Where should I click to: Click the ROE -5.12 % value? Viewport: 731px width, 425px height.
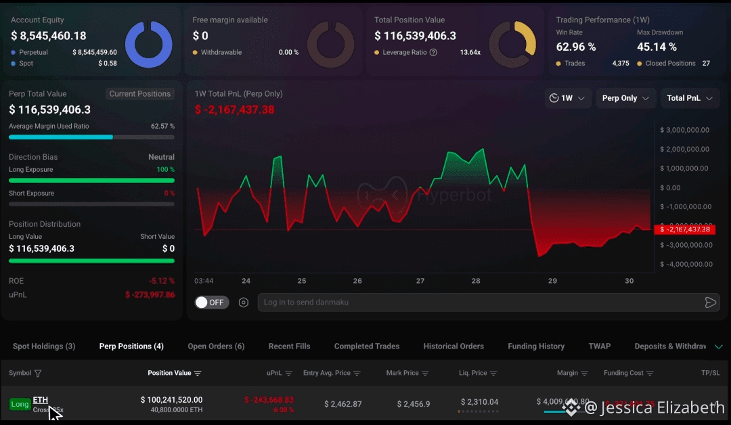tap(162, 281)
